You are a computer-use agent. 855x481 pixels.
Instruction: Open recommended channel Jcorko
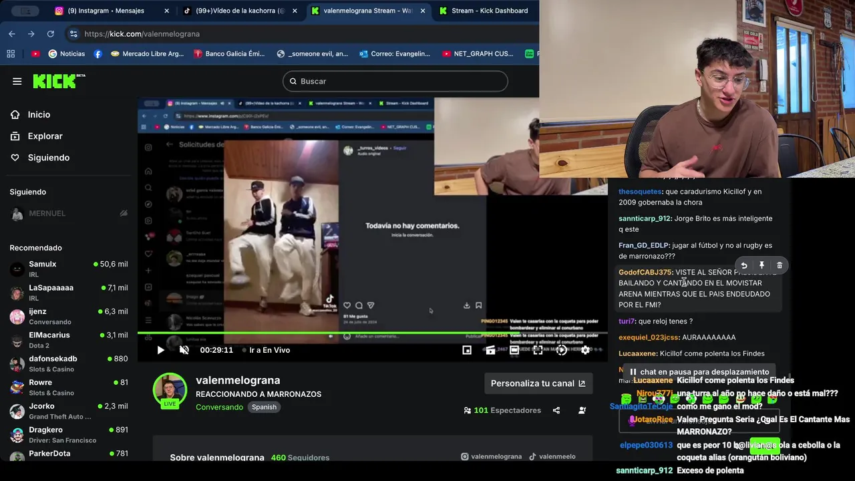pyautogui.click(x=69, y=411)
